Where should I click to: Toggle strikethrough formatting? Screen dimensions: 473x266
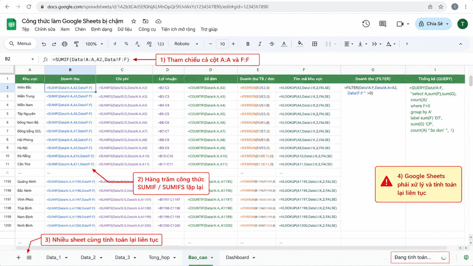point(272,44)
